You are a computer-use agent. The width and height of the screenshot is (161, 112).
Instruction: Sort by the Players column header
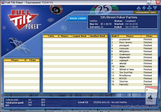[66, 36]
